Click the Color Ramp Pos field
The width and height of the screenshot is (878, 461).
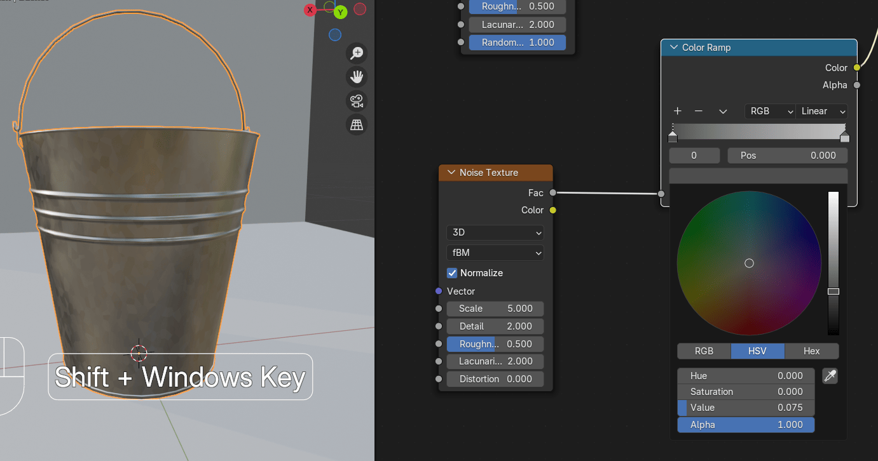point(787,156)
